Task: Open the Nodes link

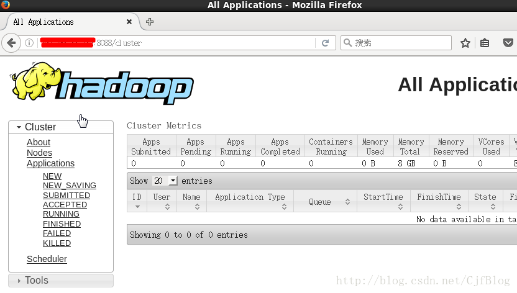Action: click(x=39, y=153)
